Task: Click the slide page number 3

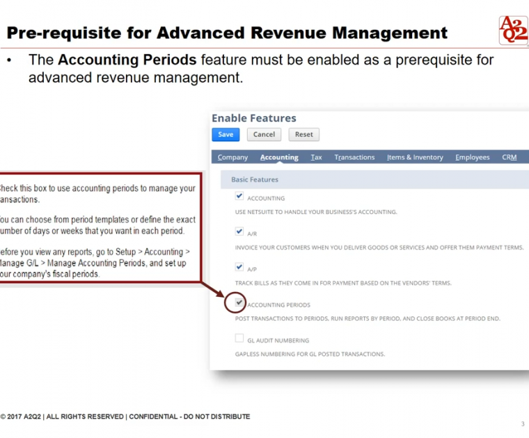Action: point(522,424)
